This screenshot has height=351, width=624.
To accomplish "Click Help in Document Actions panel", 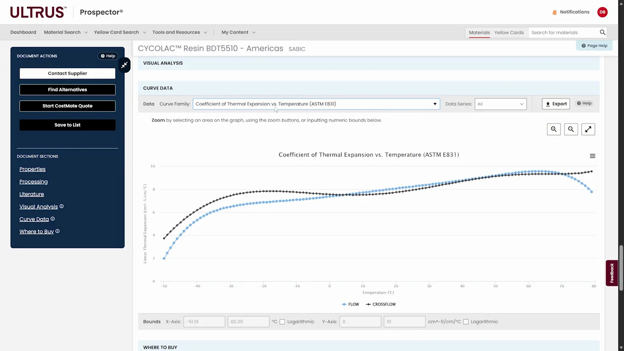I will (108, 56).
